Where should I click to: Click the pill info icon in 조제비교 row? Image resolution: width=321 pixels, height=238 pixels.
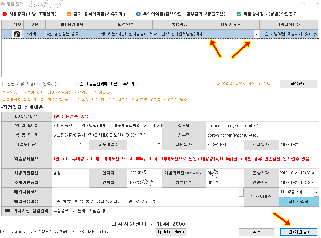17,34
